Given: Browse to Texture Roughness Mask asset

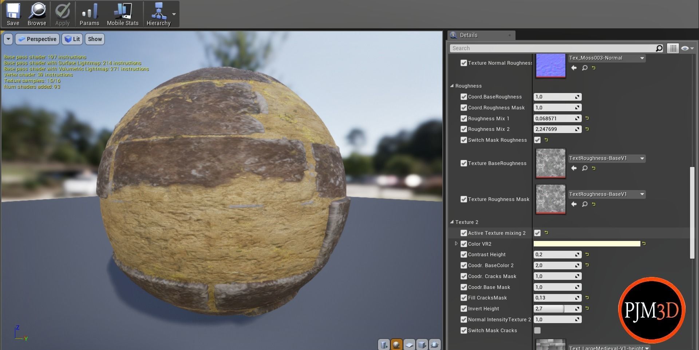Looking at the screenshot, I should pyautogui.click(x=585, y=204).
